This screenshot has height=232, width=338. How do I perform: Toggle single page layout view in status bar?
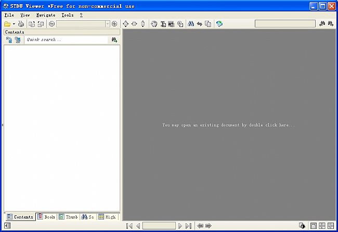(313, 226)
